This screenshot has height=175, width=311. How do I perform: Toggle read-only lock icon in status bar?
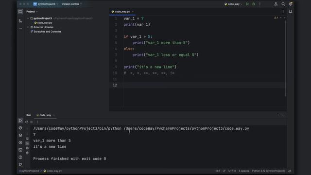(290, 171)
